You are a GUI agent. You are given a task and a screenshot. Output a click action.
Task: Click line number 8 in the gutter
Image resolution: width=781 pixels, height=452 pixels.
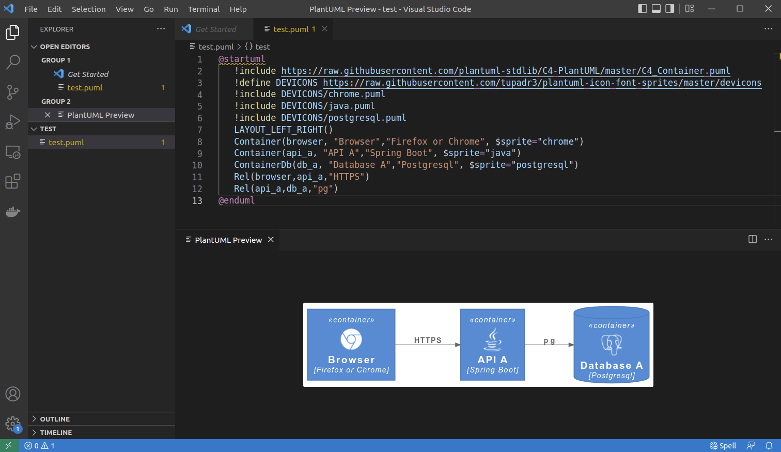199,142
